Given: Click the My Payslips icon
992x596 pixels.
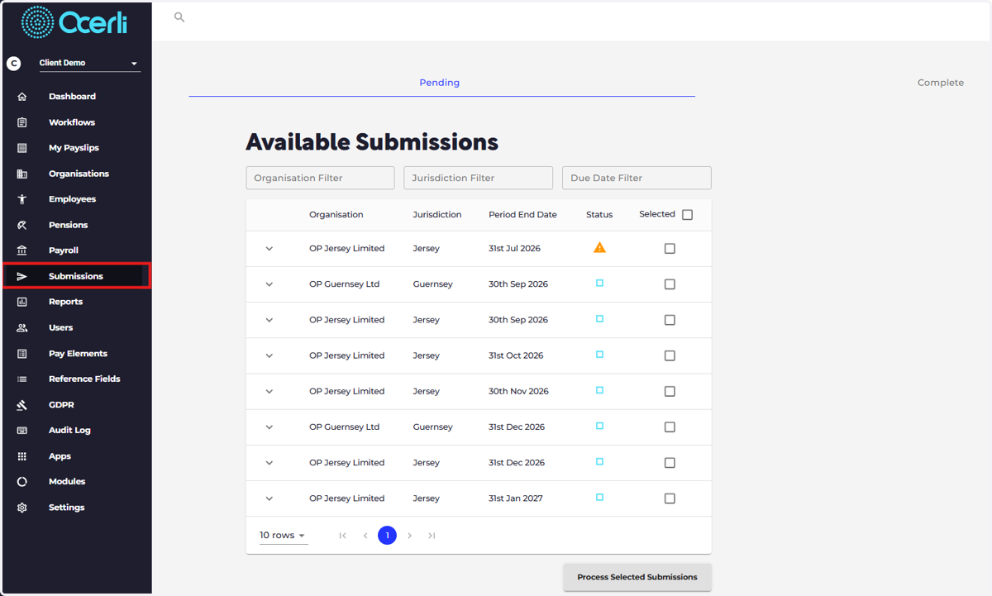Looking at the screenshot, I should (22, 148).
